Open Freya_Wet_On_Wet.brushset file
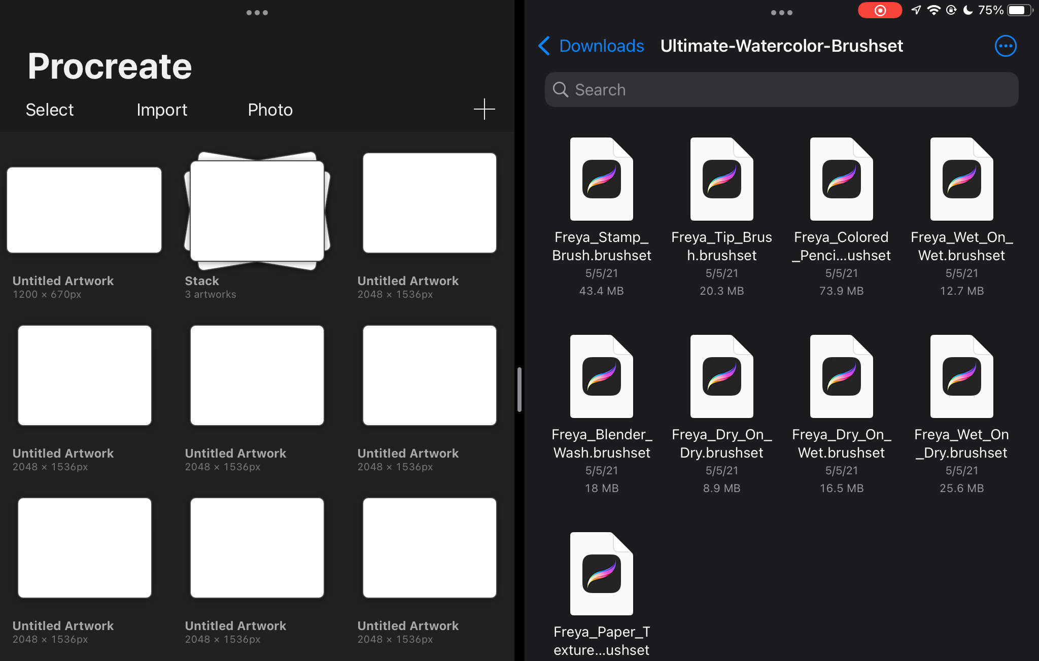The width and height of the screenshot is (1039, 661). pyautogui.click(x=961, y=179)
